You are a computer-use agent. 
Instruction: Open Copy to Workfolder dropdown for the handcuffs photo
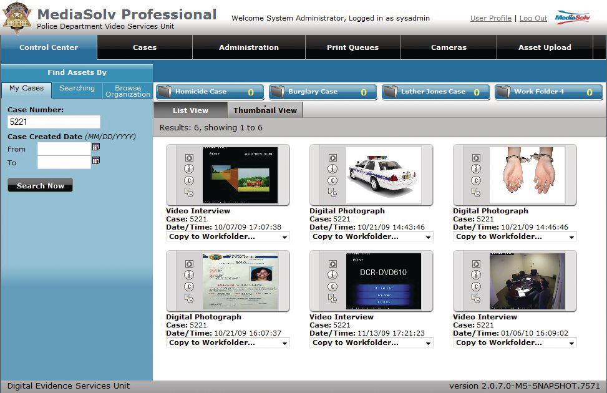[515, 237]
